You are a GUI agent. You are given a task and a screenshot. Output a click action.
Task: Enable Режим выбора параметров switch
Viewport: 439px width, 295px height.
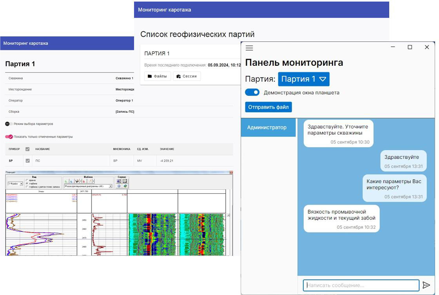point(9,124)
